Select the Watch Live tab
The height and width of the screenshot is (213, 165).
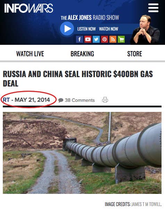(30, 54)
